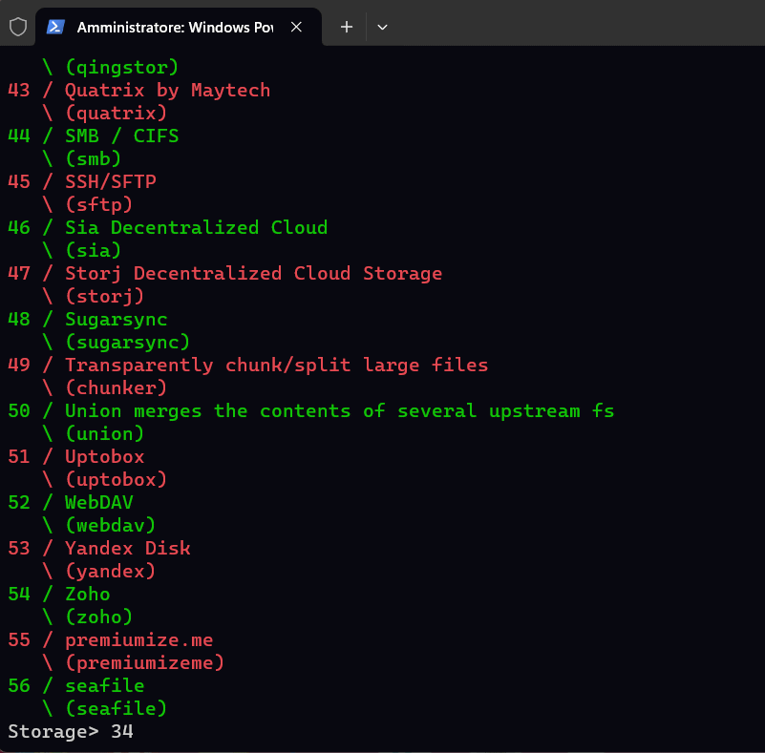Click 'Sia Decentralized Cloud' text
The width and height of the screenshot is (765, 753).
point(196,228)
